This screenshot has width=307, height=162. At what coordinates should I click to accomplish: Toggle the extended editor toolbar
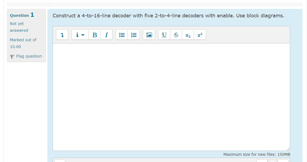click(62, 35)
